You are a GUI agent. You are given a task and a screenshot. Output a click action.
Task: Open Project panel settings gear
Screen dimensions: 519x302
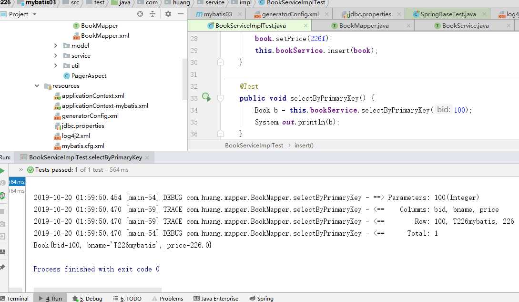click(168, 14)
